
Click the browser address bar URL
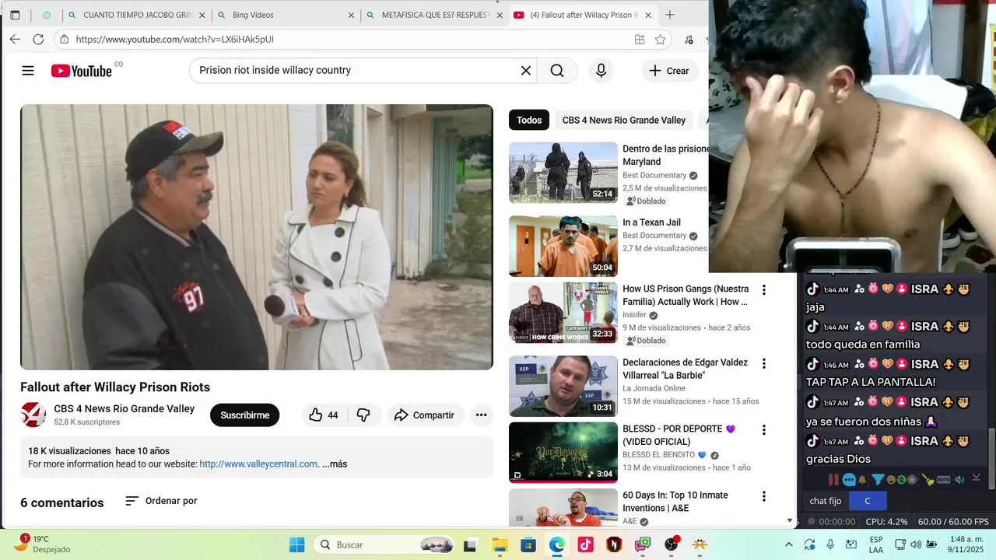pyautogui.click(x=174, y=39)
